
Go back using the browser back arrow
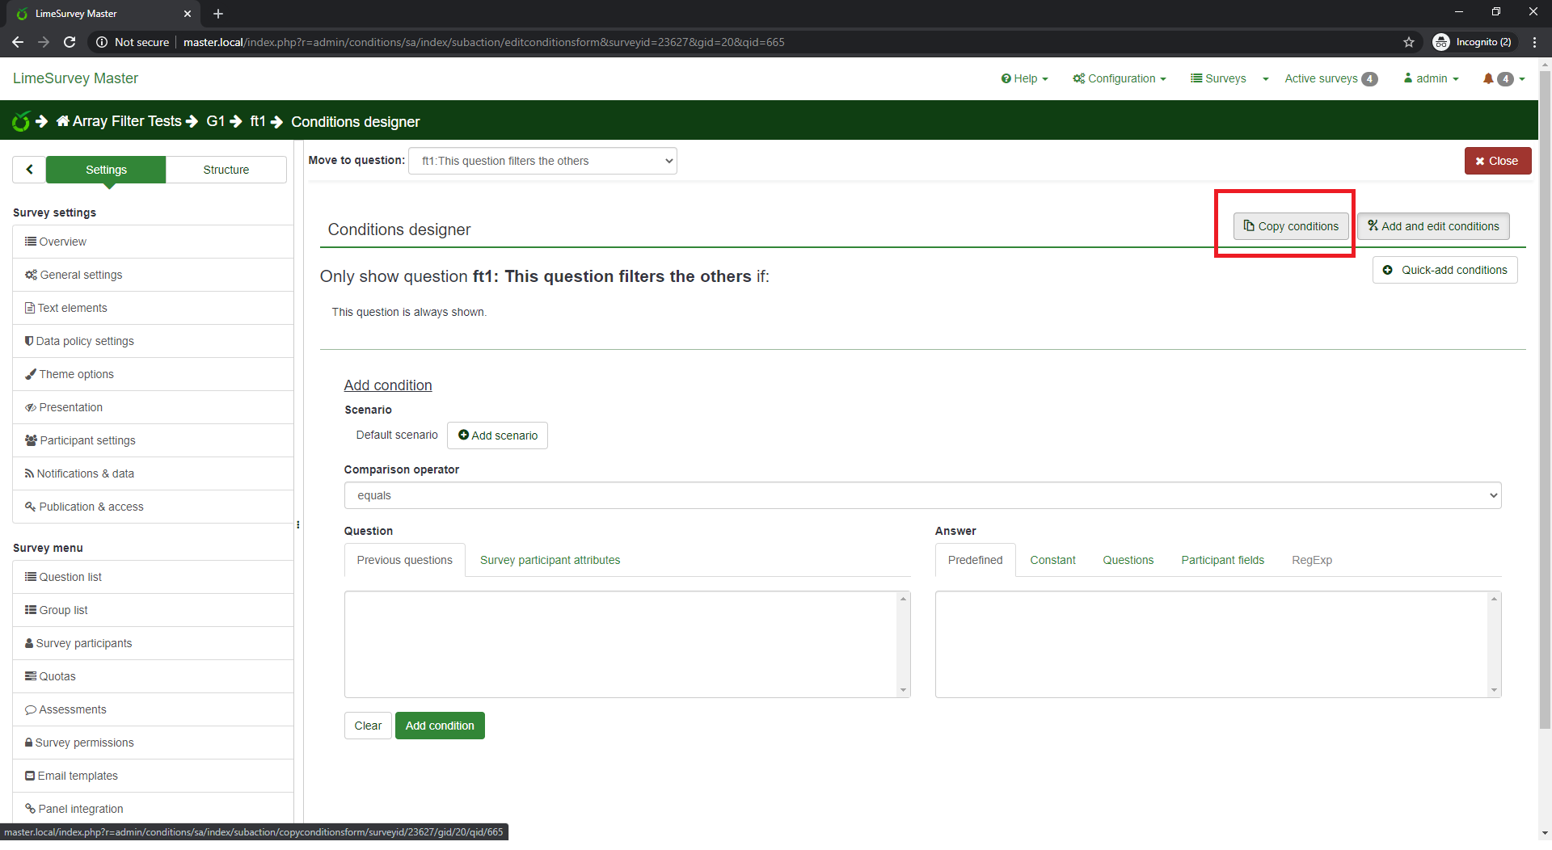(x=18, y=42)
